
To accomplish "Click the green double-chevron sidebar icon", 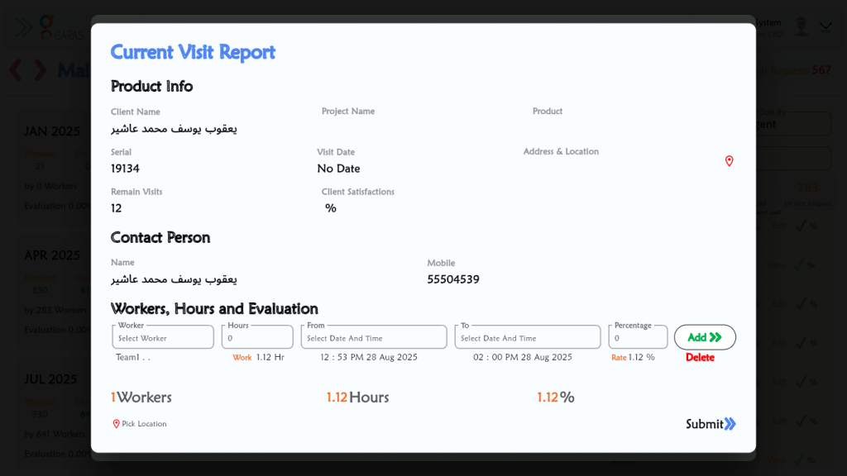I will [23, 28].
